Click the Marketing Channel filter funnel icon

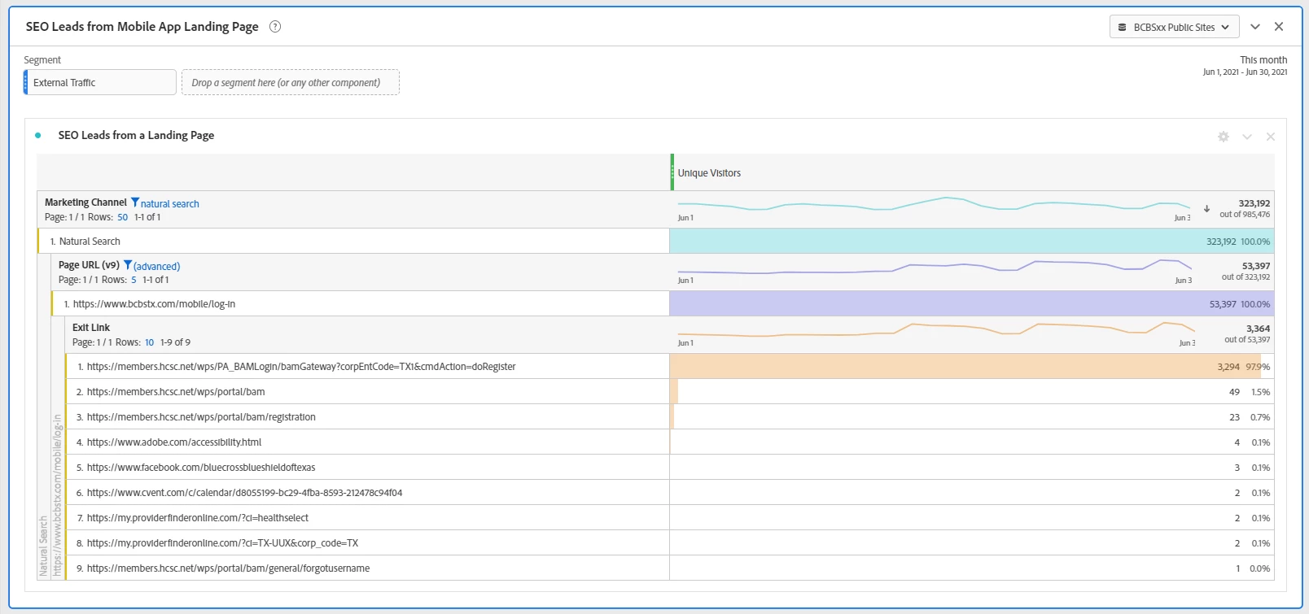(x=135, y=202)
